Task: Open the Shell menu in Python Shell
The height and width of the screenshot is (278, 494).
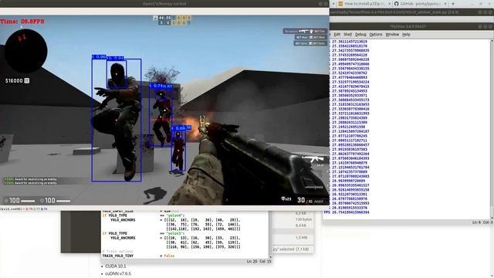Action: (347, 34)
